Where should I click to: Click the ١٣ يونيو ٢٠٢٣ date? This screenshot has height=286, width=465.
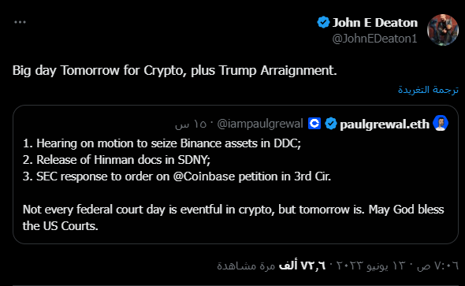(372, 266)
